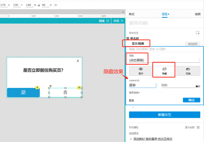
Task: Click the 隔离 isolate button
Action: click(x=104, y=21)
